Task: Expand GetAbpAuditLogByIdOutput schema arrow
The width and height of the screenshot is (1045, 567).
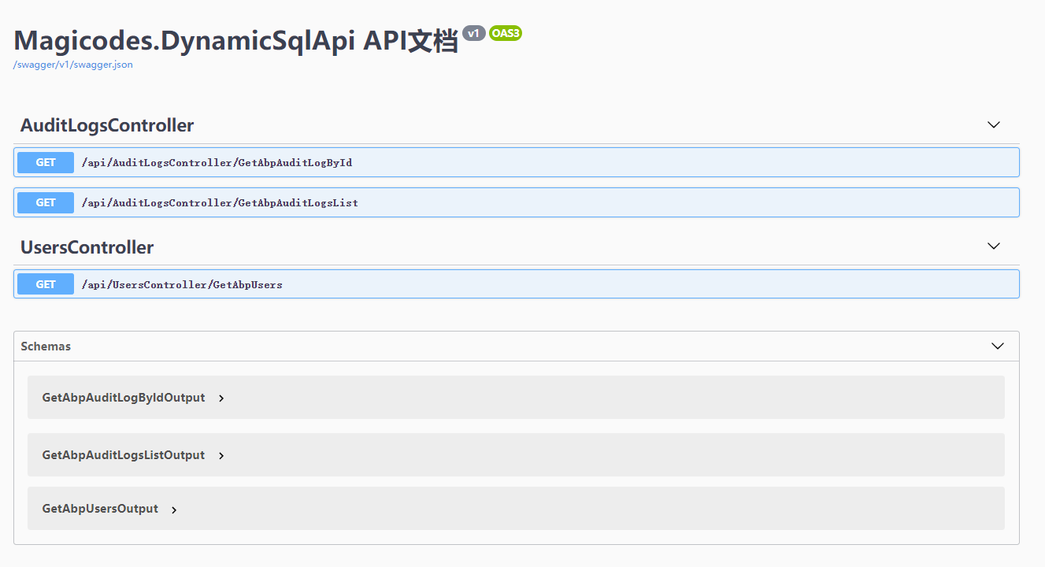Action: 221,398
